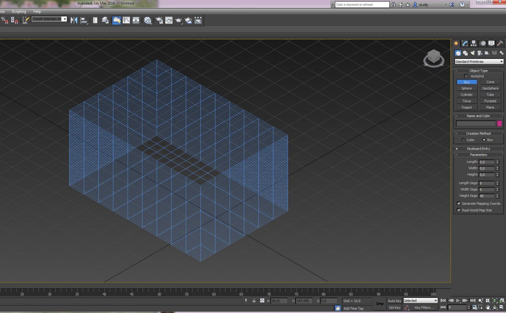Click the Spinner Snap toggle icon
The image size is (506, 313).
click(14, 20)
